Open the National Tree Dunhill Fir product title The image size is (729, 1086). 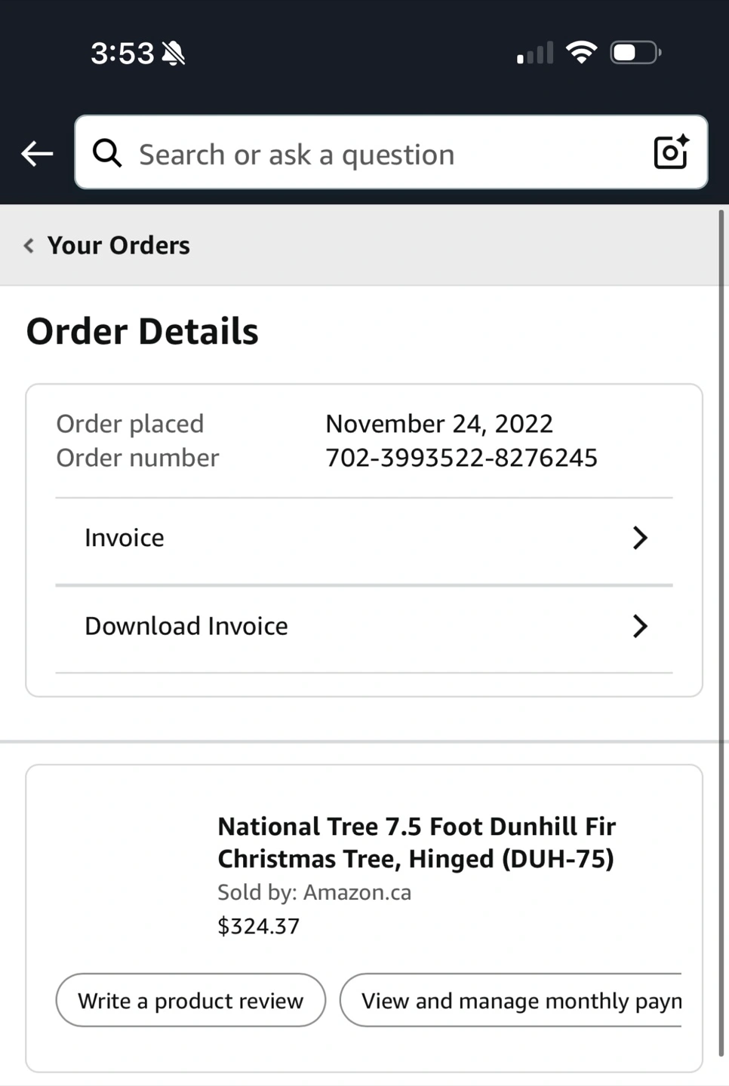pyautogui.click(x=417, y=842)
